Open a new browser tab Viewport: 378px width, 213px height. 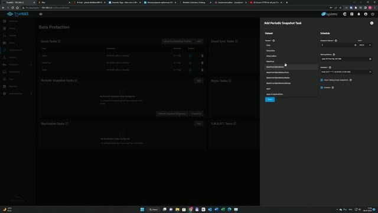pos(287,2)
